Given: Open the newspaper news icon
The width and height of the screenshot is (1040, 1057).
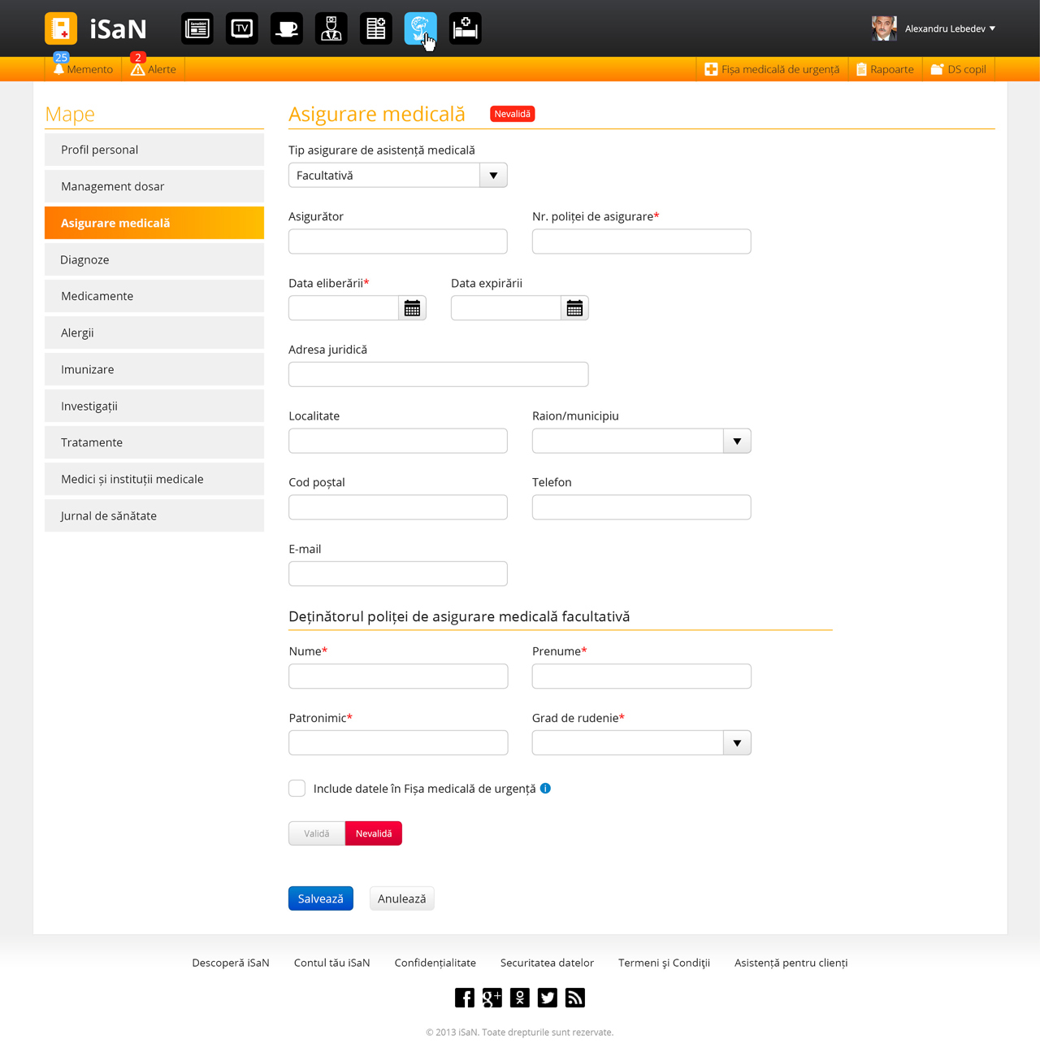Looking at the screenshot, I should coord(197,28).
